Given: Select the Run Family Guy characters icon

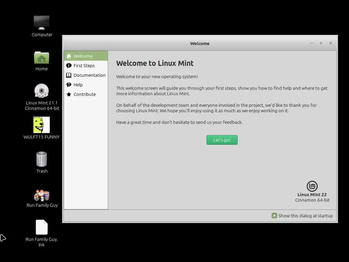Looking at the screenshot, I should click(x=42, y=195).
